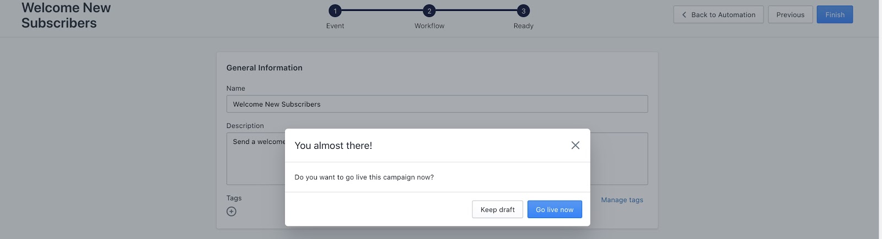Click the go-live question text in dialog
This screenshot has width=882, height=239.
(364, 177)
